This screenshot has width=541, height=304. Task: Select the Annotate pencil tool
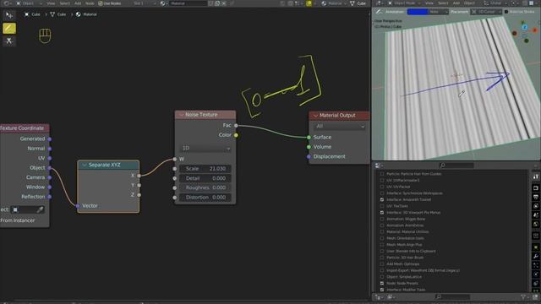click(x=9, y=28)
